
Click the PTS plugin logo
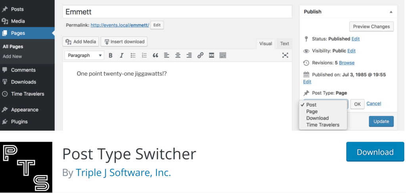coord(26,167)
